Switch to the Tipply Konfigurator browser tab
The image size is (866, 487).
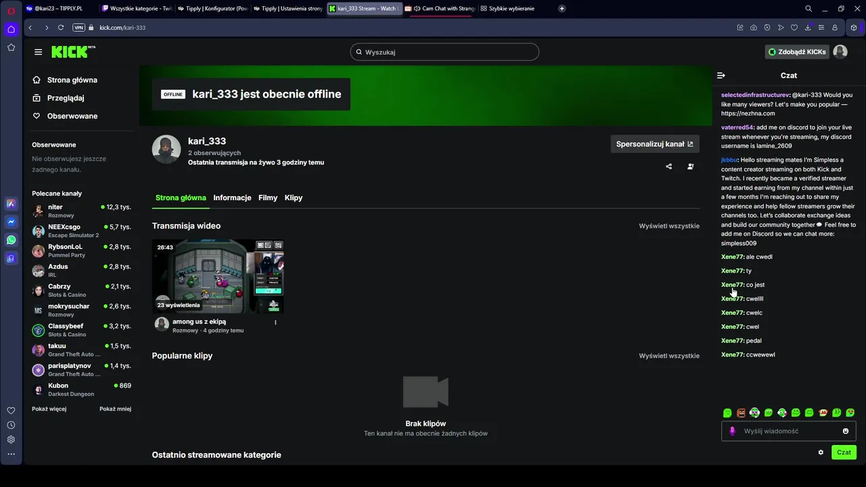[212, 9]
